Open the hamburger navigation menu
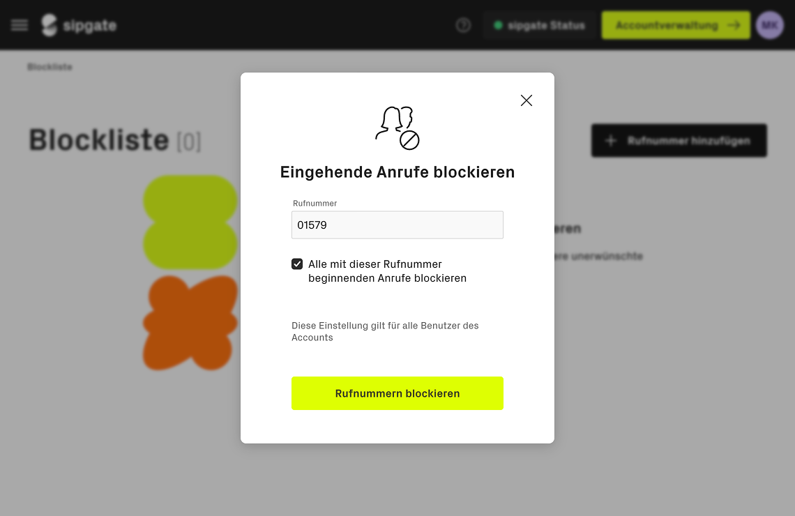Viewport: 795px width, 516px height. (20, 25)
